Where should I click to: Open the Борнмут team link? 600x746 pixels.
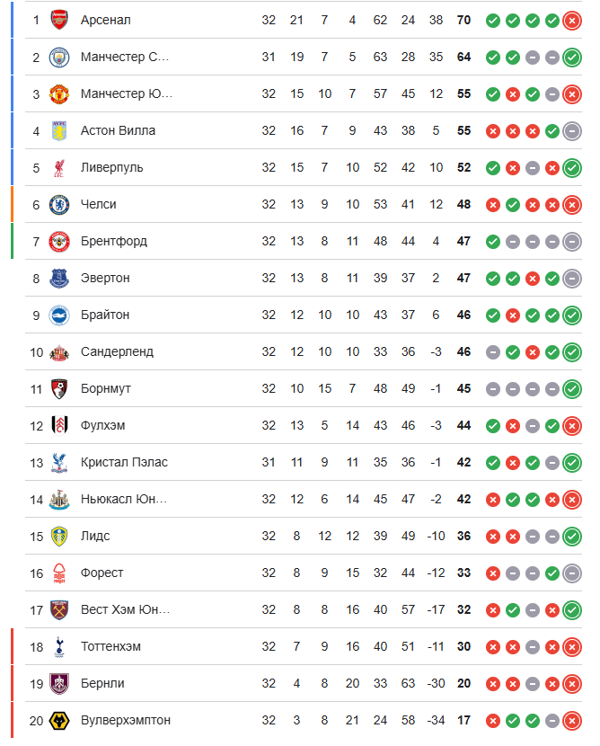tap(106, 388)
